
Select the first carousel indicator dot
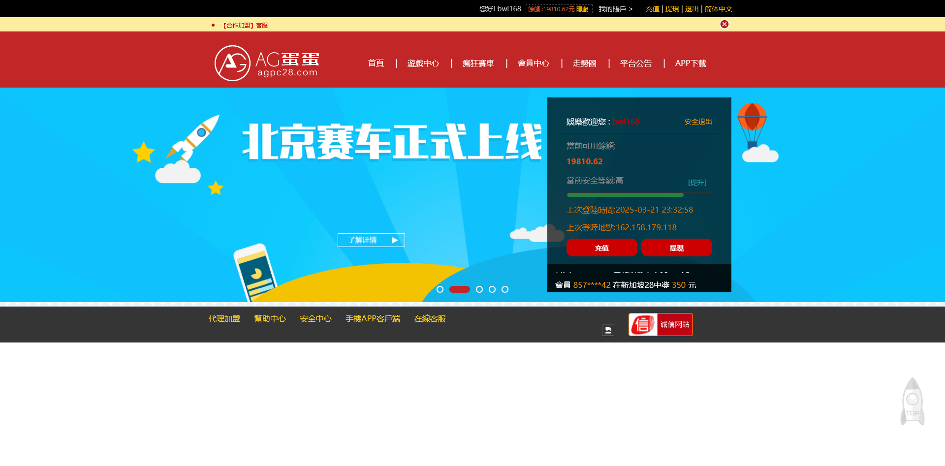click(x=441, y=289)
